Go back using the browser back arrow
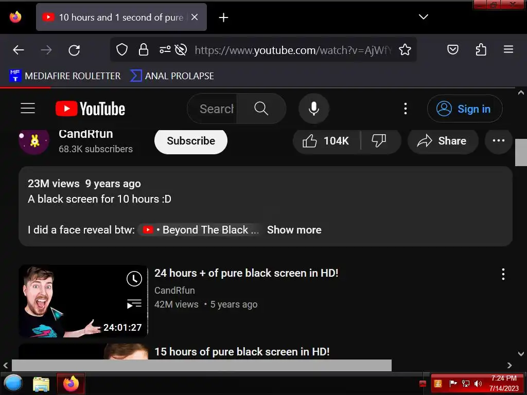The image size is (527, 395). 19,50
